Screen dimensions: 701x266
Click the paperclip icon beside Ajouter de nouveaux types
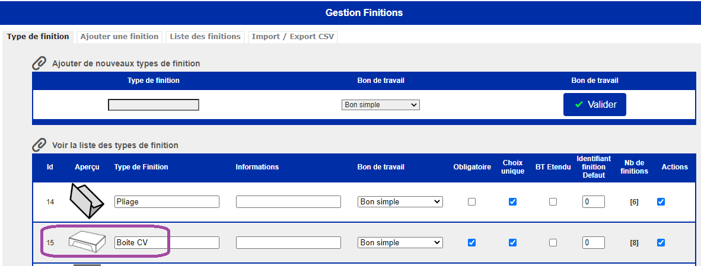(39, 63)
